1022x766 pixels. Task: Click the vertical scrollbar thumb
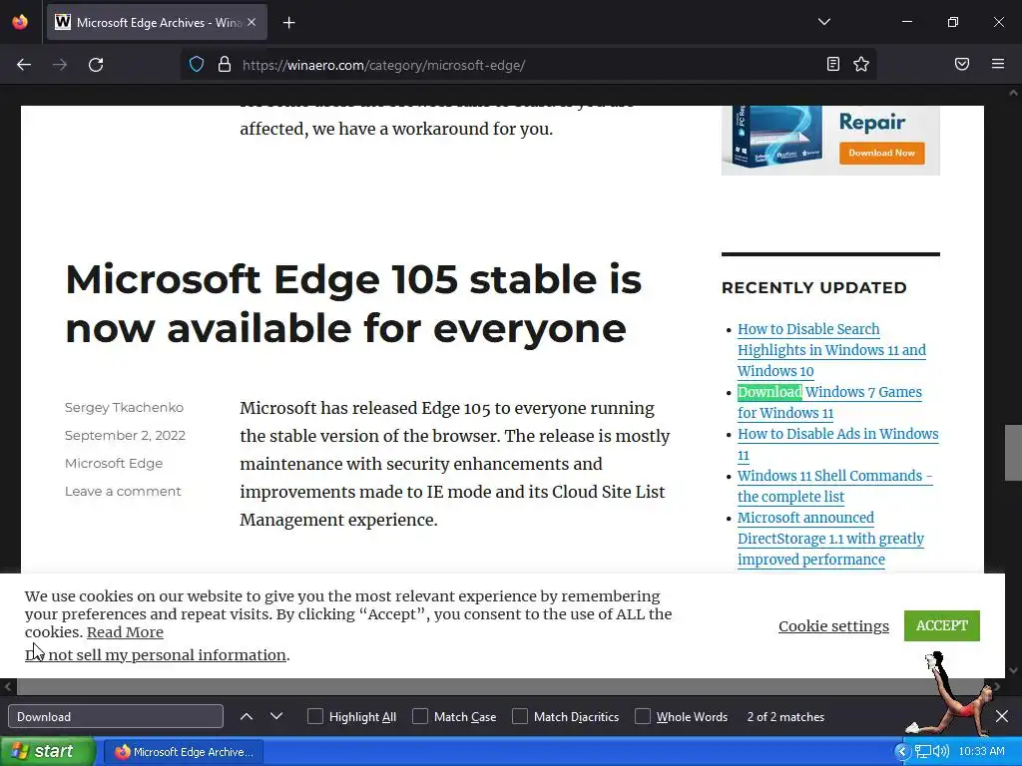point(1013,452)
